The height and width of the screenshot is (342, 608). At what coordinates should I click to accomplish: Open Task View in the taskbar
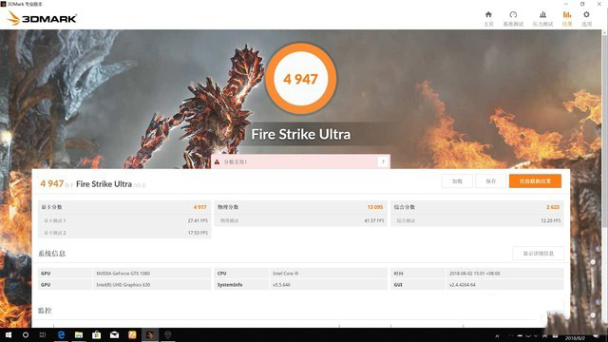click(x=43, y=334)
